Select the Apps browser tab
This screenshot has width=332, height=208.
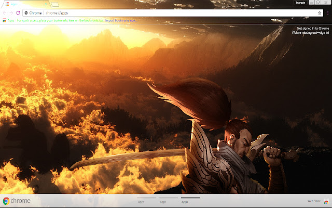(x=25, y=4)
